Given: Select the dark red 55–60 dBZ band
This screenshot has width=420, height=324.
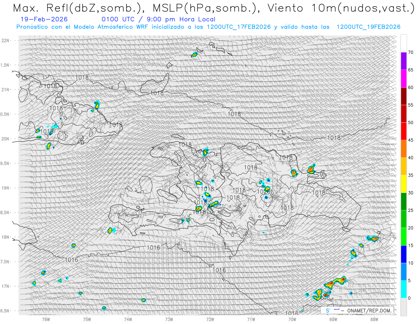Looking at the screenshot, I should tap(404, 96).
